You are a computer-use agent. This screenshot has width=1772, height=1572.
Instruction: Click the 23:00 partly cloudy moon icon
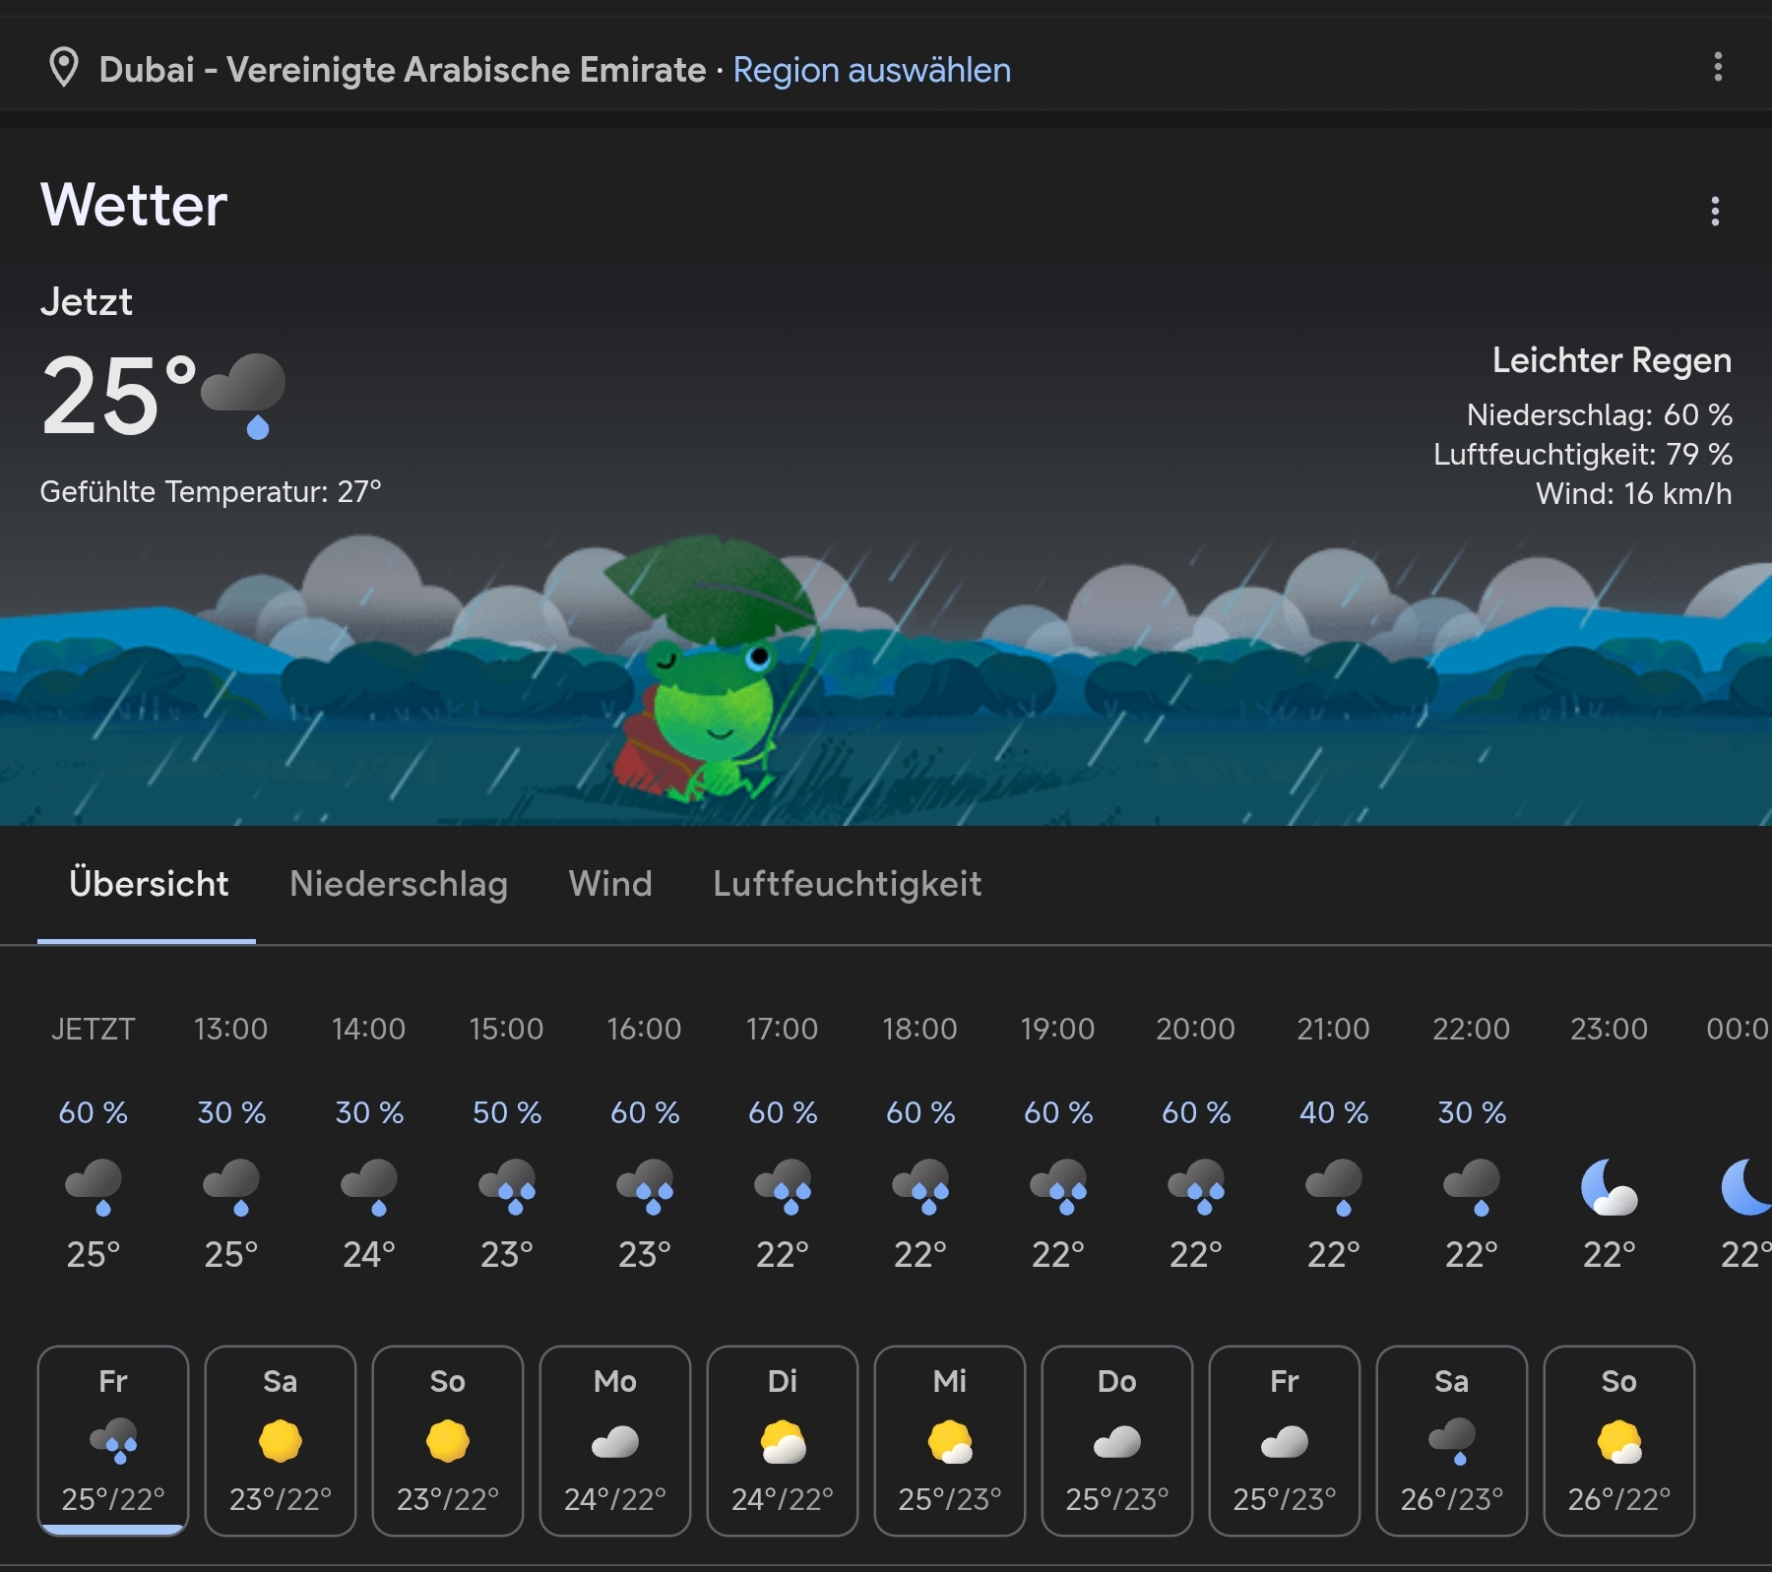[x=1609, y=1187]
